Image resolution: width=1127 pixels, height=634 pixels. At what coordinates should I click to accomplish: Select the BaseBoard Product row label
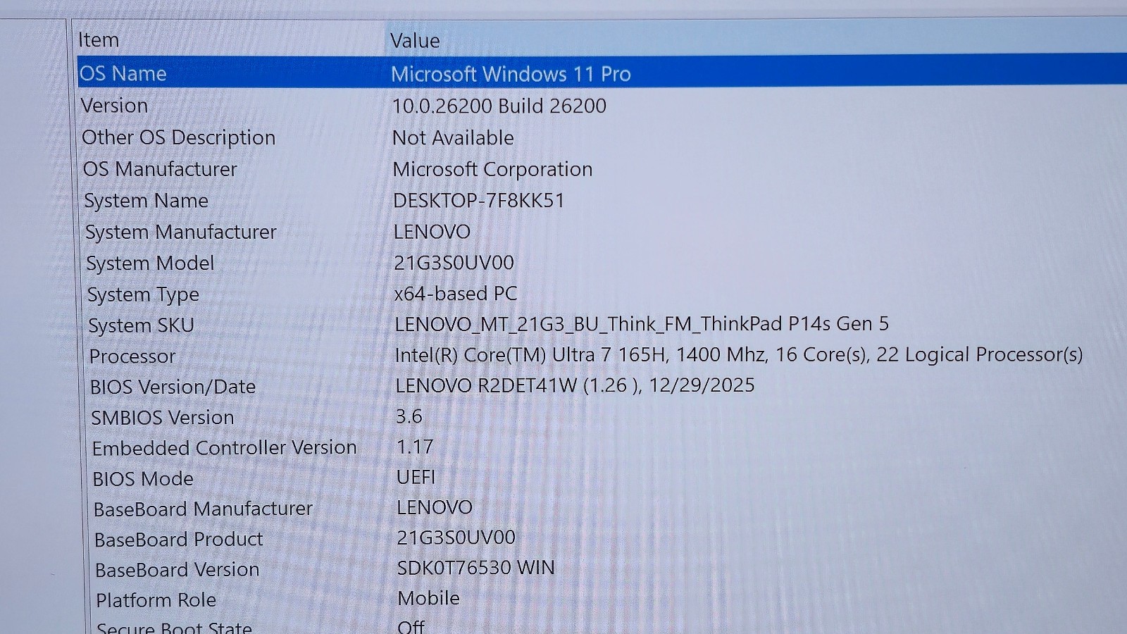[x=179, y=540]
